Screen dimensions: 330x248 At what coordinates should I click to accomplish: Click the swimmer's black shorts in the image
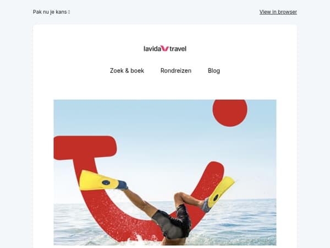tap(173, 222)
